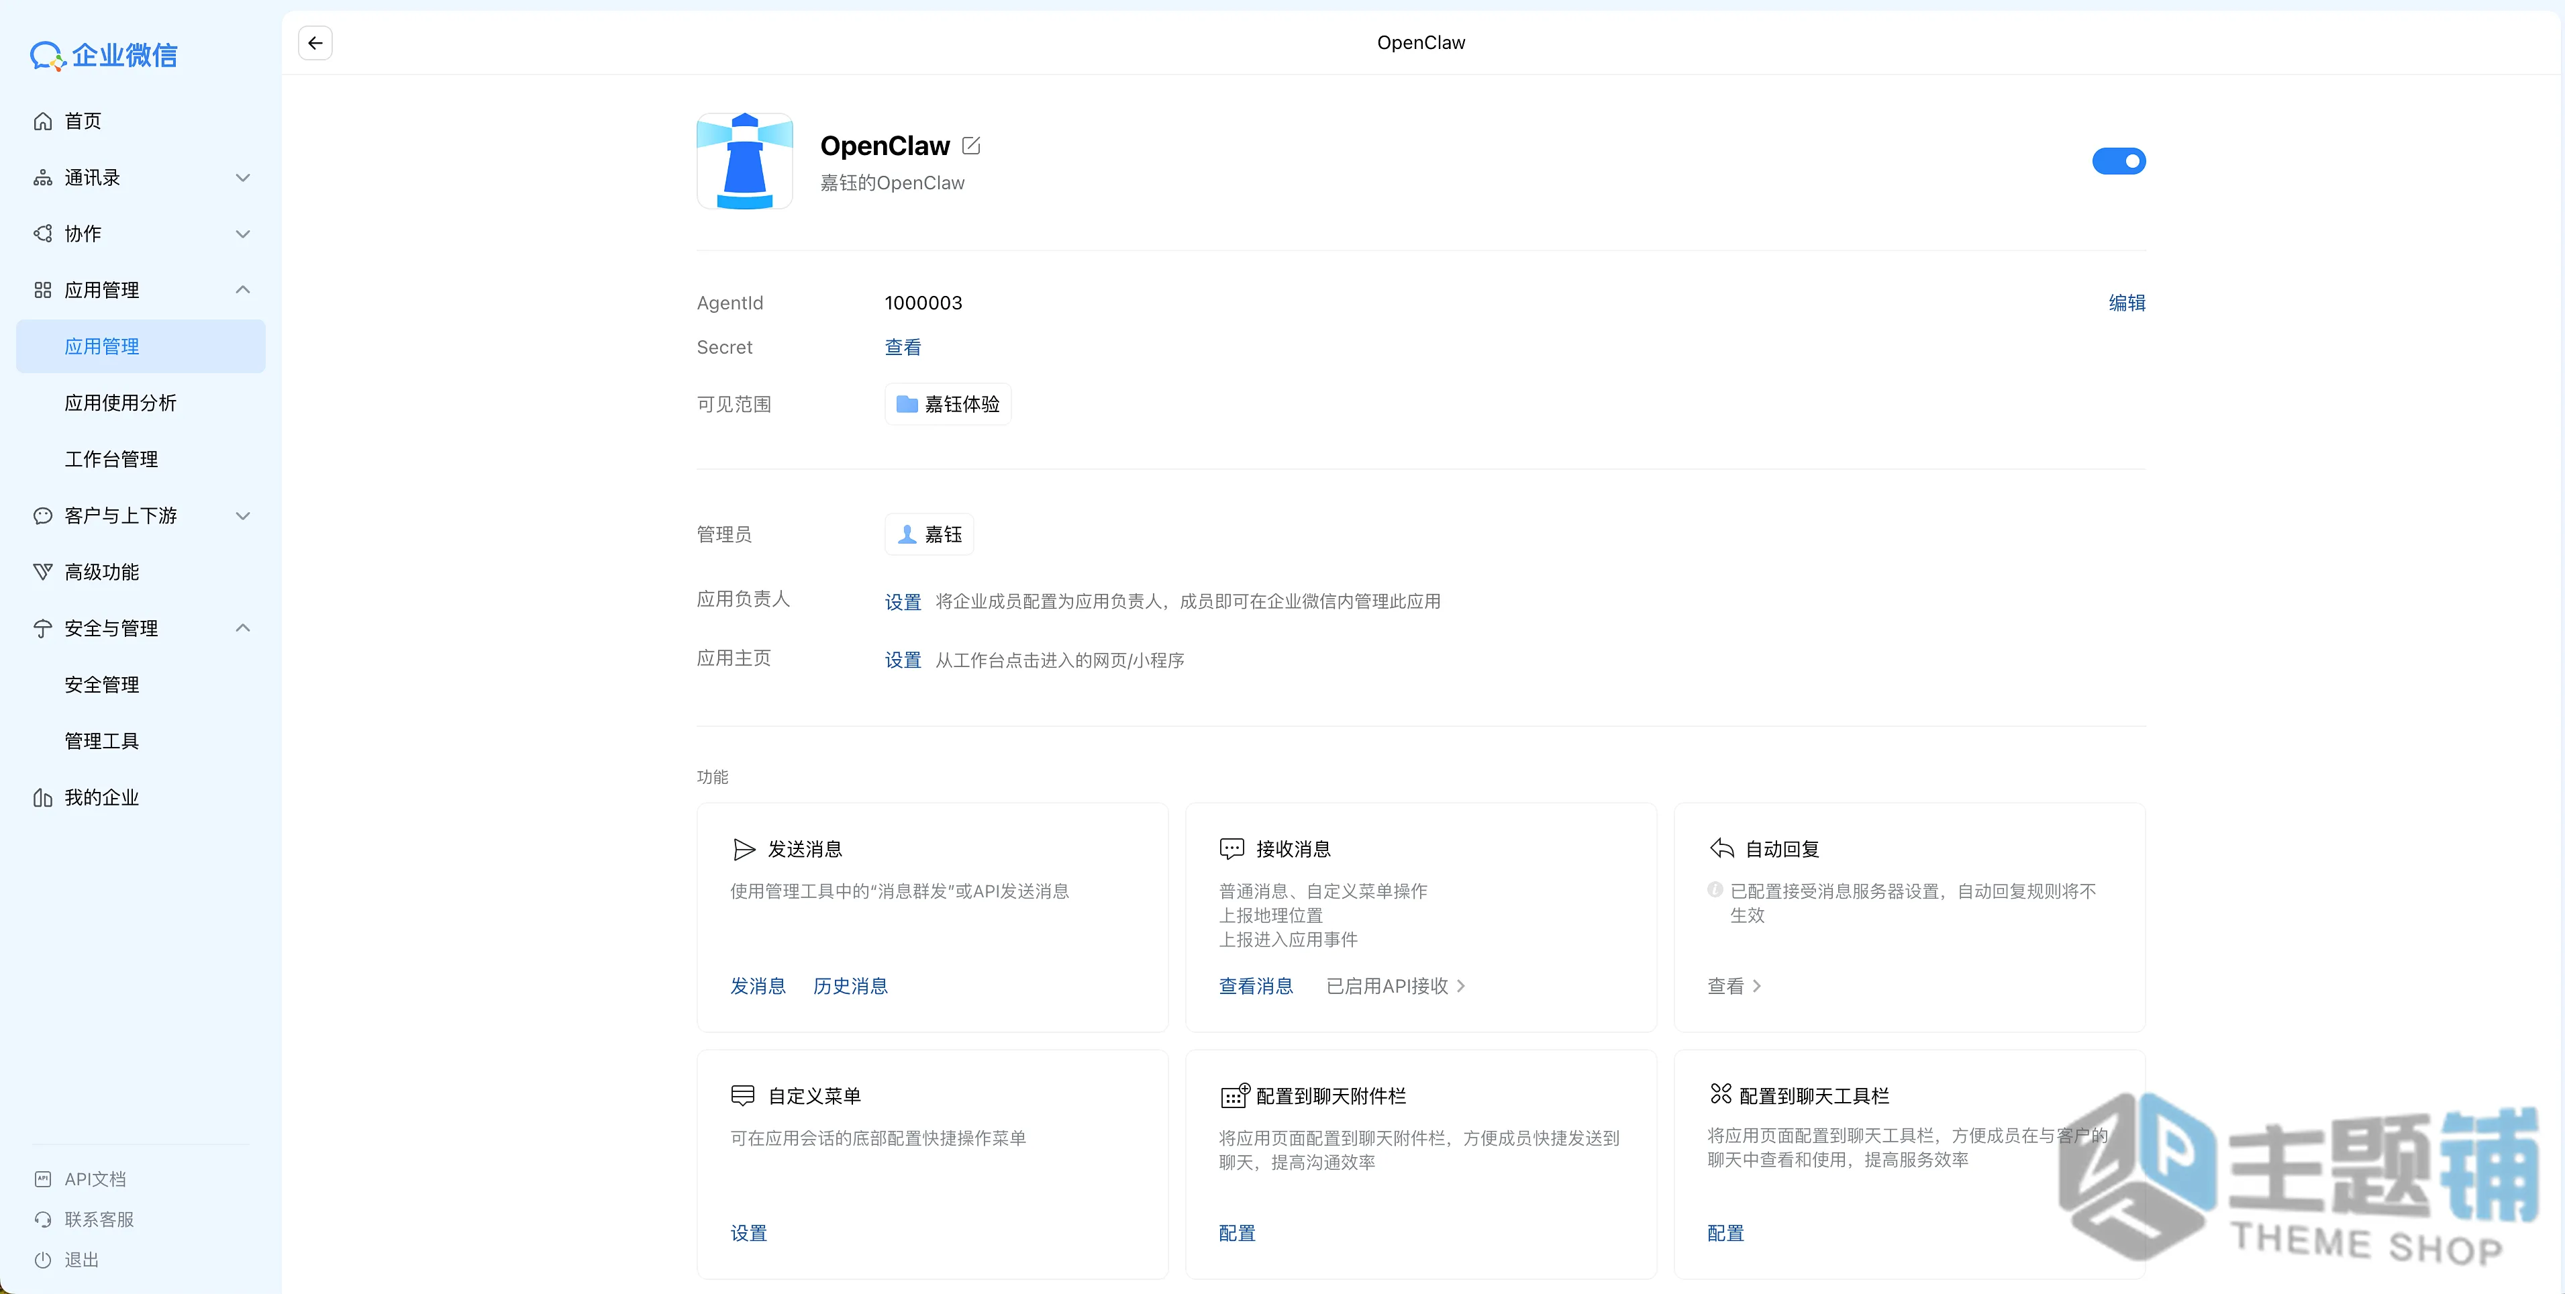Click the API文档 icon
The height and width of the screenshot is (1294, 2565).
[43, 1179]
